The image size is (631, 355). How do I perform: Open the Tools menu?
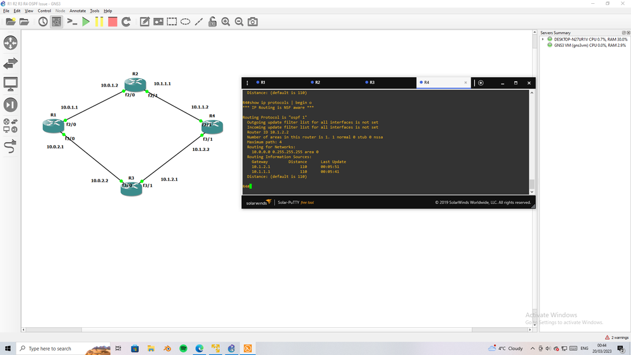pos(95,11)
